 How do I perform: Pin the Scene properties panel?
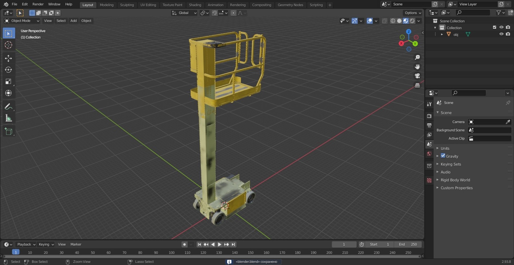tap(508, 103)
